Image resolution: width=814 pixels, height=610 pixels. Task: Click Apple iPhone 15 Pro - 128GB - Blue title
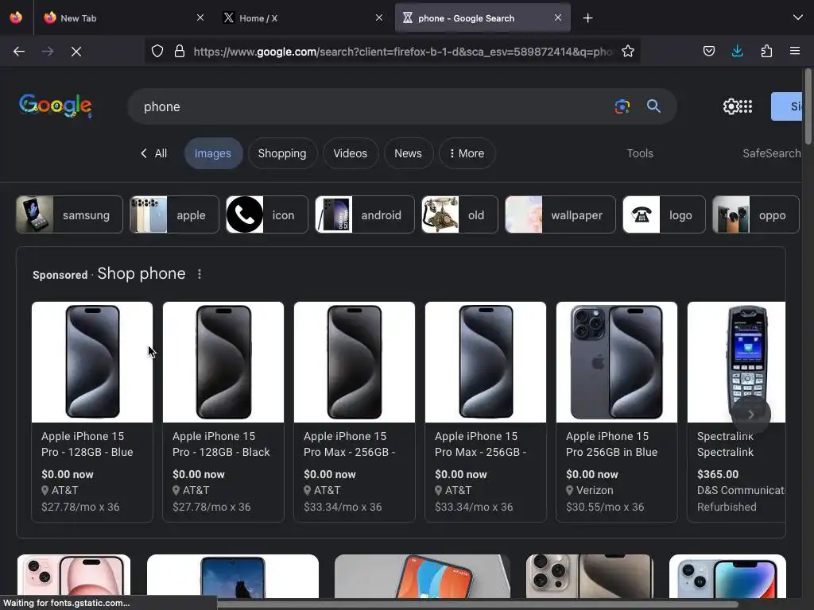[x=87, y=444]
